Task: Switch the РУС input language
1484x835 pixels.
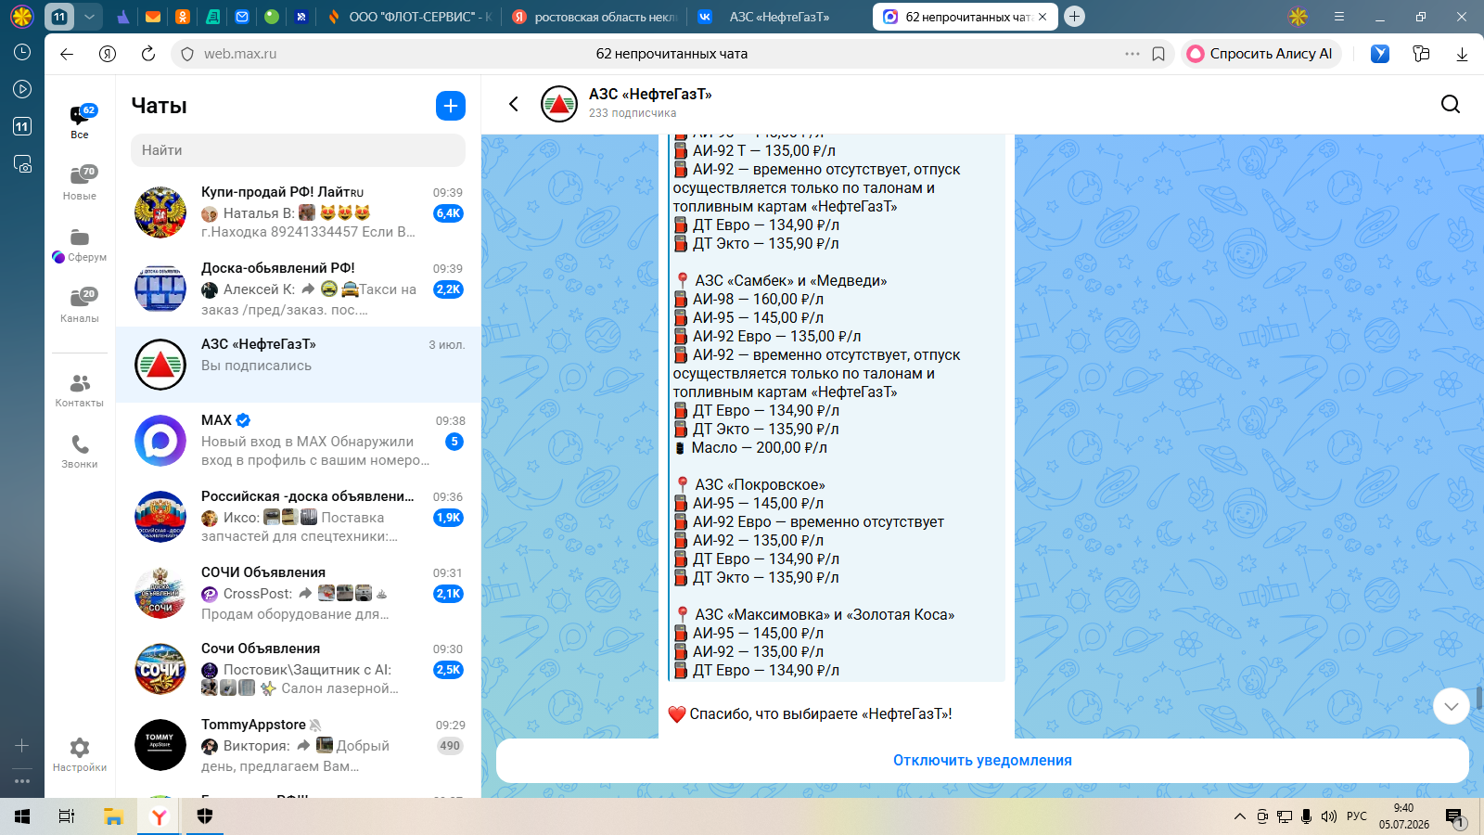Action: pyautogui.click(x=1357, y=816)
